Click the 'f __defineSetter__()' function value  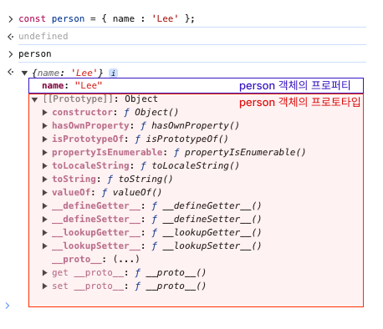(x=207, y=219)
